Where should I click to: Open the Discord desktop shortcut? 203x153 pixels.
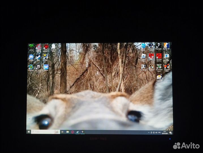click(x=31, y=57)
